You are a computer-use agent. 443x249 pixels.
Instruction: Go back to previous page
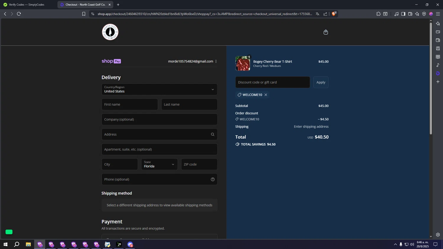coord(5,14)
